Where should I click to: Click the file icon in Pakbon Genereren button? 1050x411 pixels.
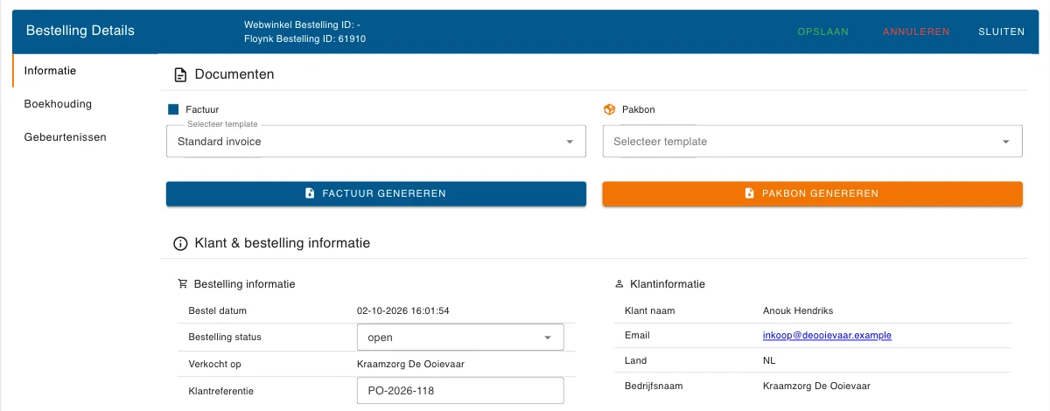tap(749, 193)
